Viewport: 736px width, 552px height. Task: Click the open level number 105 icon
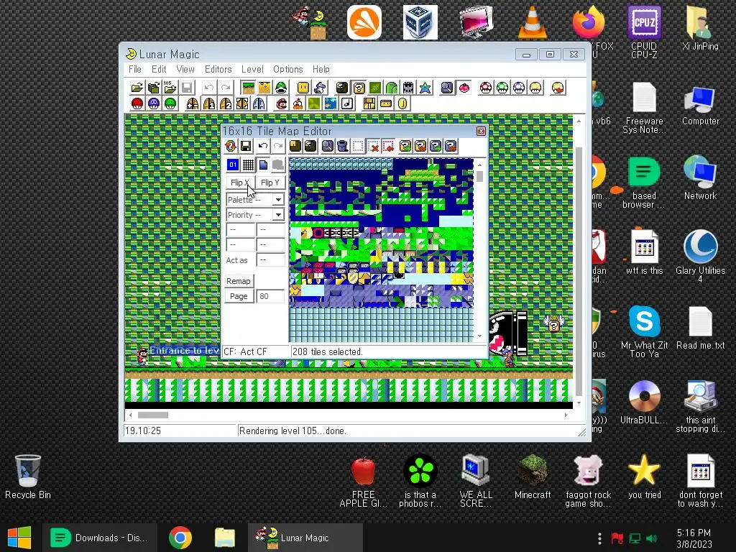(x=170, y=88)
